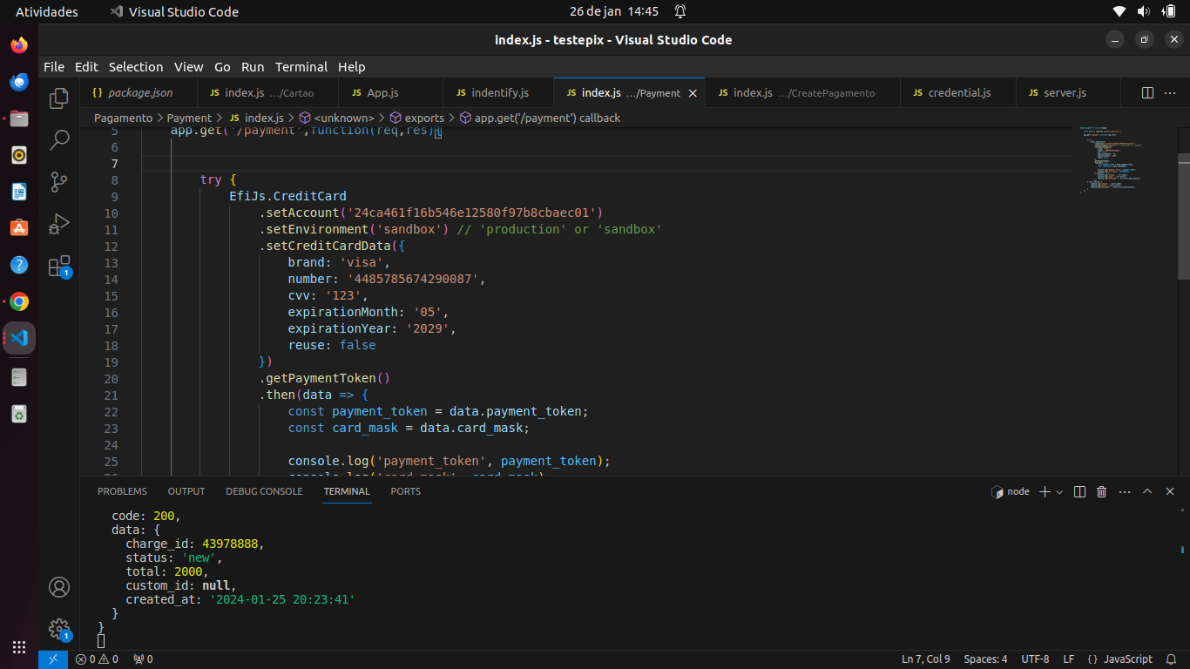
Task: Open the Edit menu
Action: (86, 67)
